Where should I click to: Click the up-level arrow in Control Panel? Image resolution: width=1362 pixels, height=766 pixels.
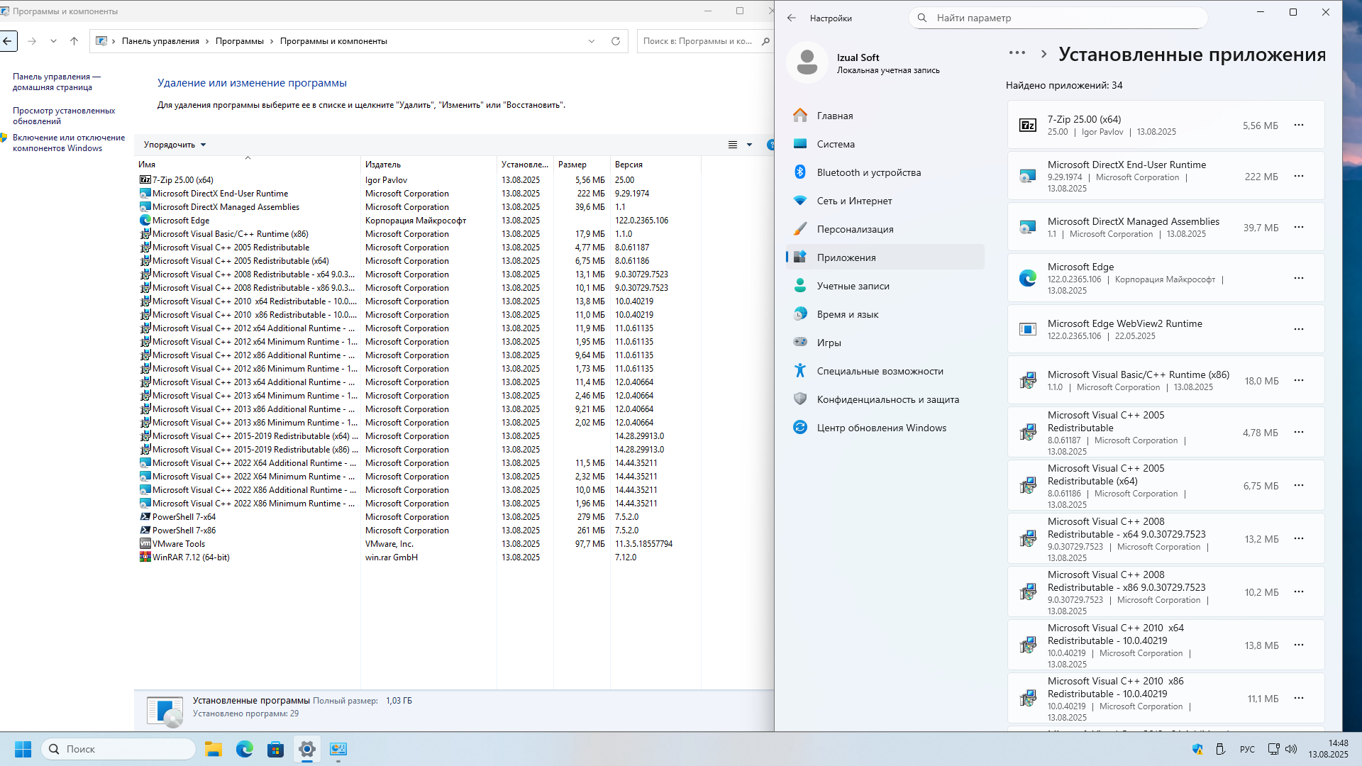click(74, 41)
